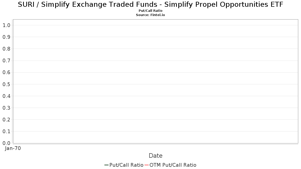Click the Put/Call Ratio legend label
Screen dimensions: 301x169
(x=126, y=165)
